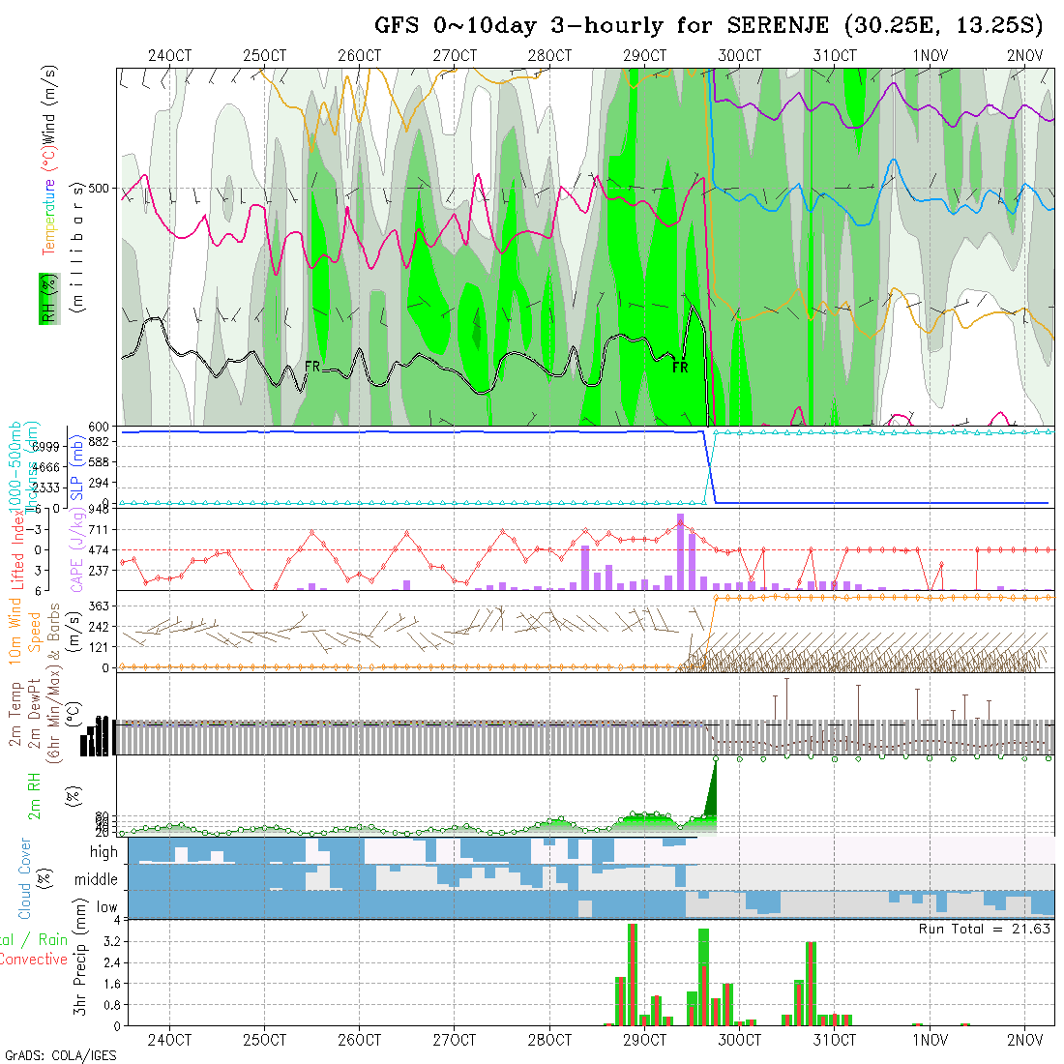
Task: Click the Convective legend label
Action: point(32,959)
